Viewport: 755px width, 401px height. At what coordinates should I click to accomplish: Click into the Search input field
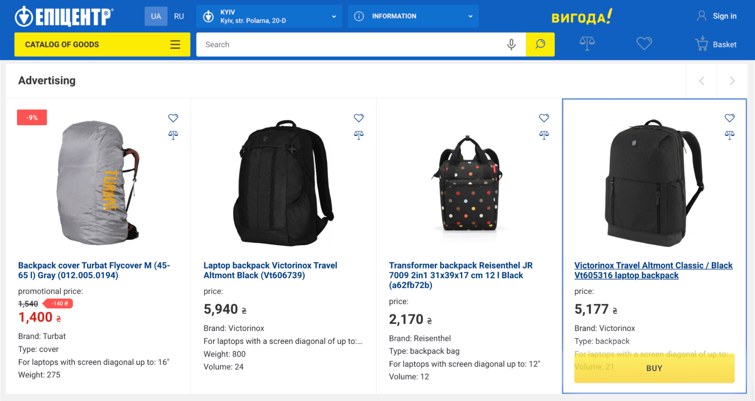(x=351, y=45)
